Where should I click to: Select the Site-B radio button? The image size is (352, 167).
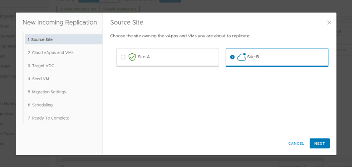click(232, 57)
